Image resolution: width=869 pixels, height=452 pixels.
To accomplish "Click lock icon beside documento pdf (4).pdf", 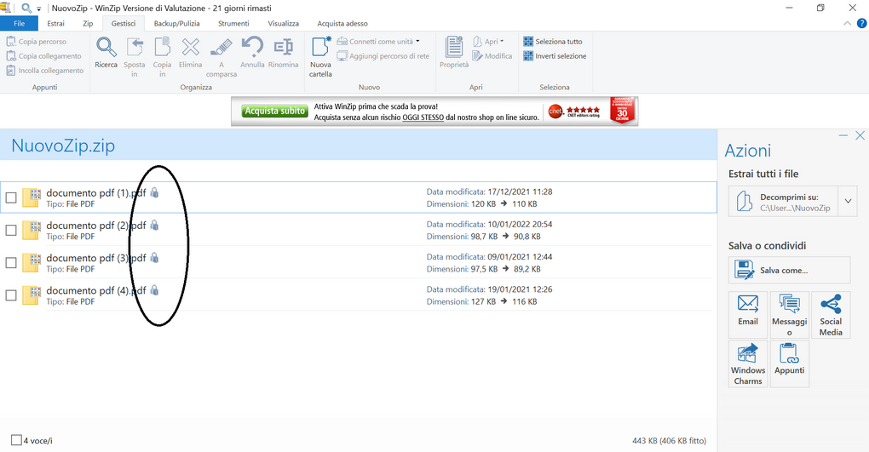I will click(154, 289).
